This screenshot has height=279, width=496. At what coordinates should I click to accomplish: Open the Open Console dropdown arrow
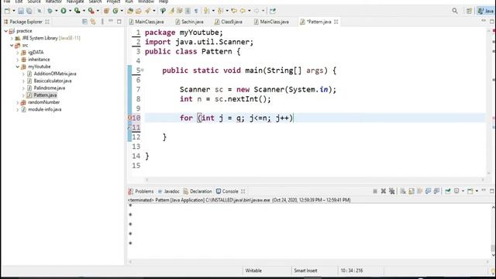click(477, 191)
